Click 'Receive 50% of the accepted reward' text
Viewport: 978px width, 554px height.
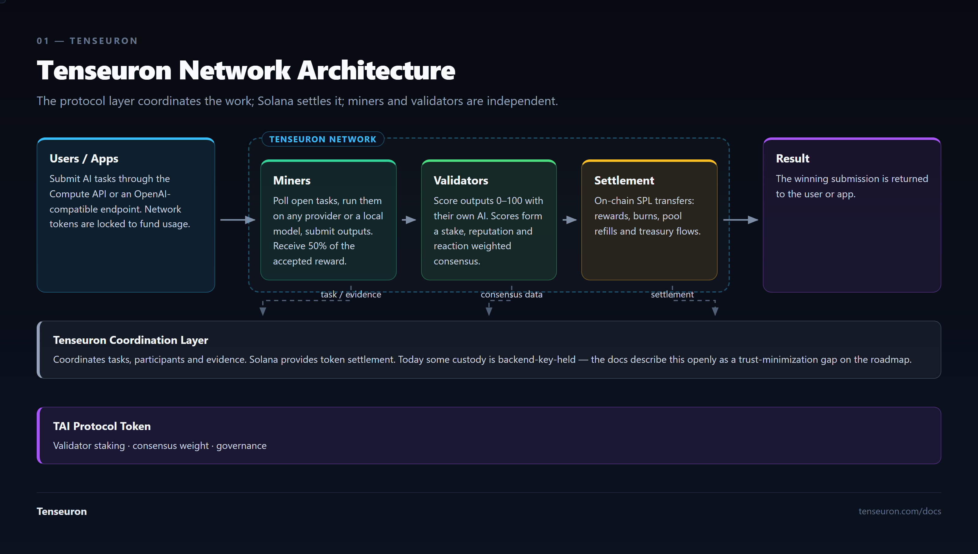pyautogui.click(x=314, y=253)
